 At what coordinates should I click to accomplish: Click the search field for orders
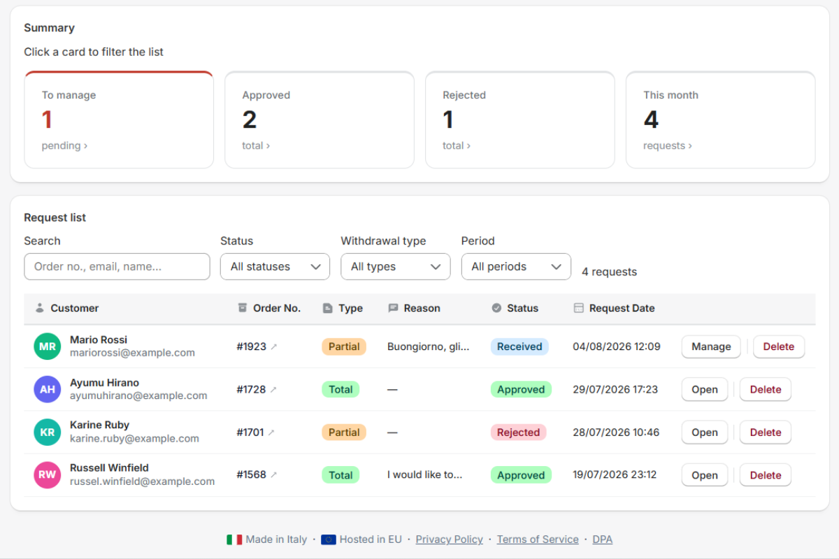pyautogui.click(x=117, y=267)
